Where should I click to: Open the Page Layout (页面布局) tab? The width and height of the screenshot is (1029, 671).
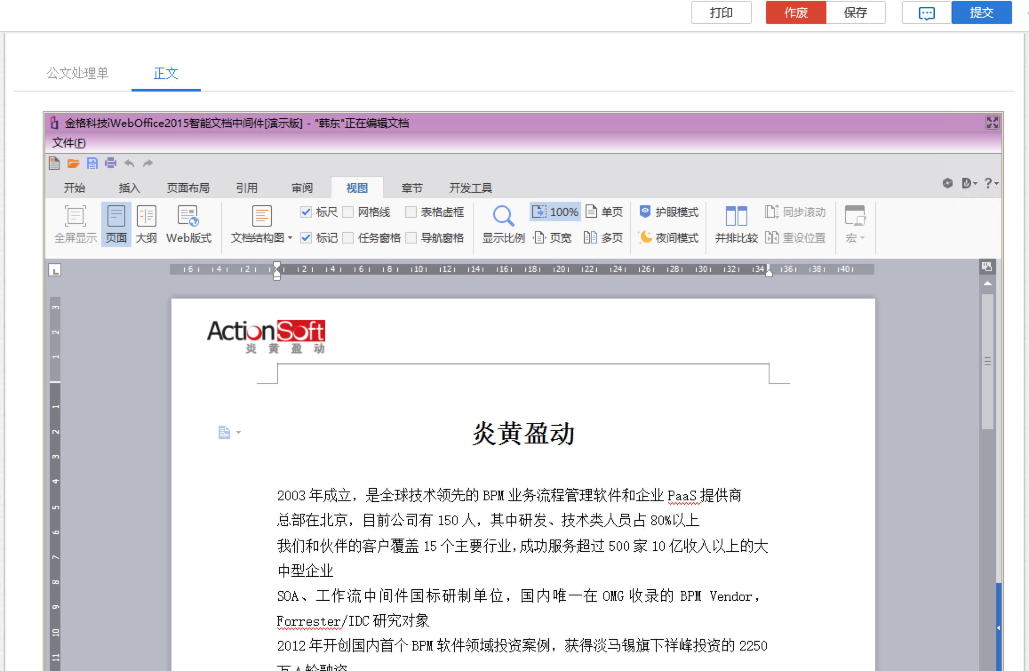(x=188, y=188)
